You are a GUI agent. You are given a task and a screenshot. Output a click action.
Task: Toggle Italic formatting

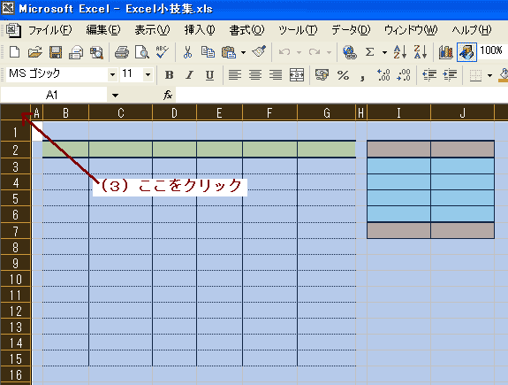click(x=189, y=75)
